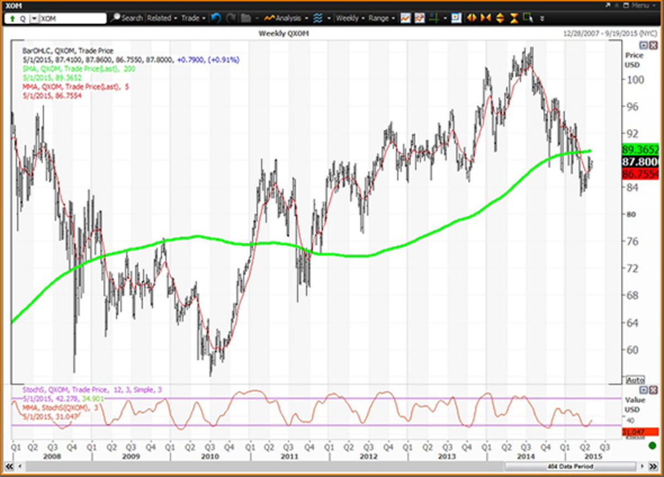Open the Range menu

coord(381,18)
